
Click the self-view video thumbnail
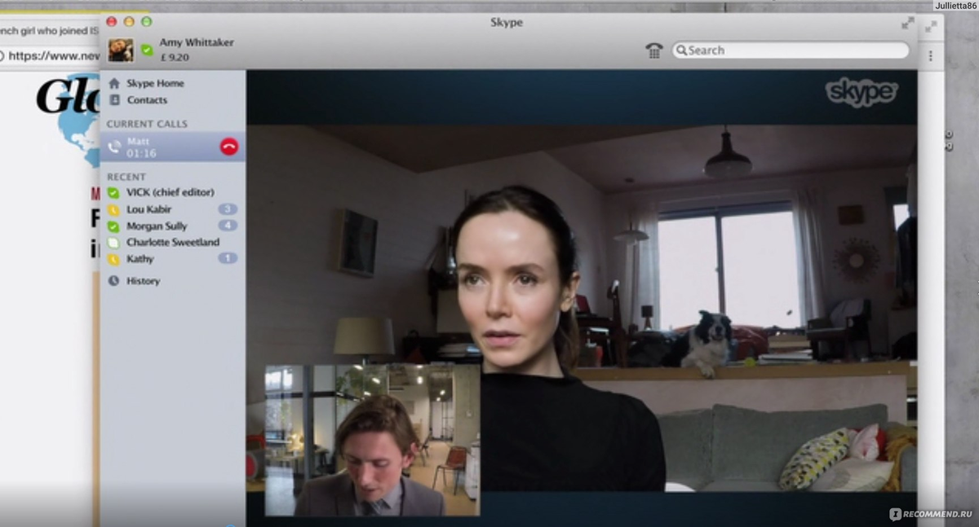372,440
